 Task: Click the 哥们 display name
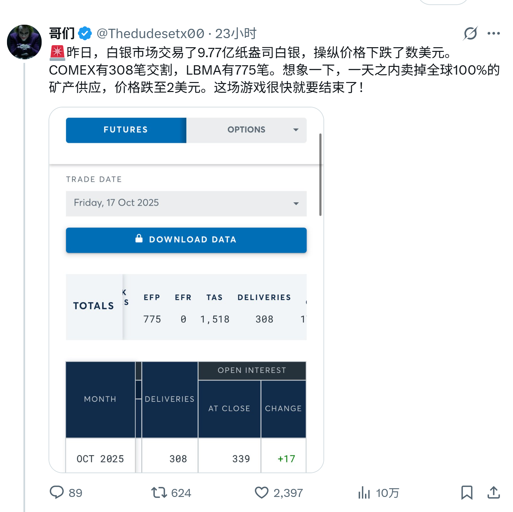click(x=62, y=33)
